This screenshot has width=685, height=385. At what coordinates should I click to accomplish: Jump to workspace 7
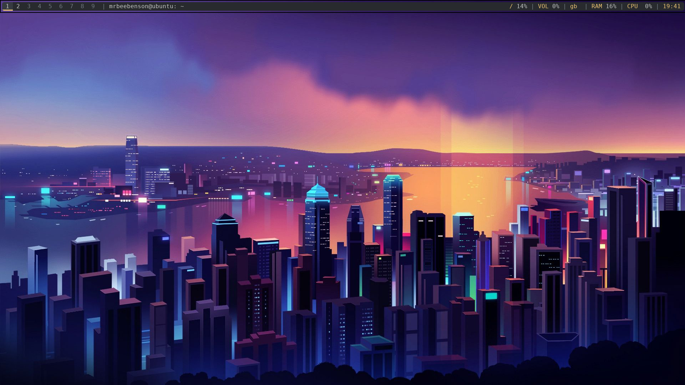(x=72, y=6)
